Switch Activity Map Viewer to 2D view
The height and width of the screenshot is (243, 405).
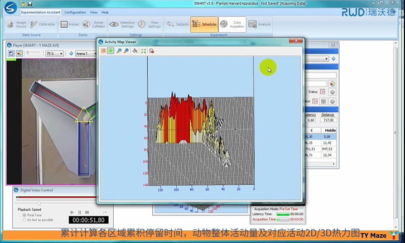coord(103,51)
